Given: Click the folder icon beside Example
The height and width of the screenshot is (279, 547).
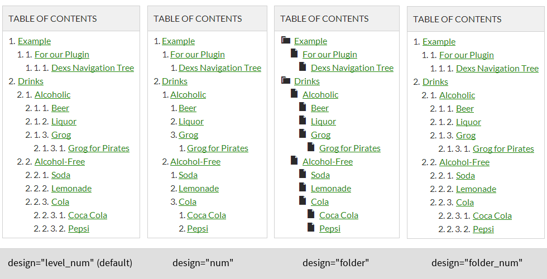Looking at the screenshot, I should pyautogui.click(x=286, y=40).
